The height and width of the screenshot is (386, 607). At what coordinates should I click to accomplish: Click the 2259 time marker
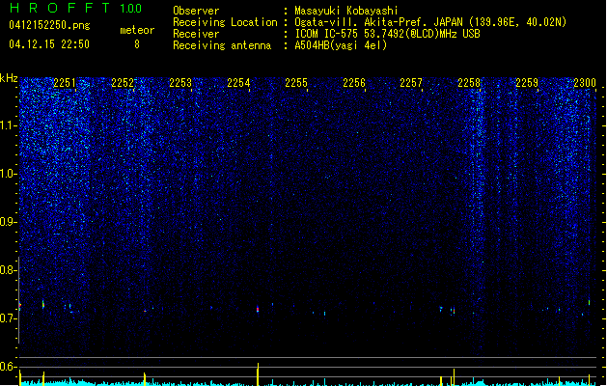527,83
